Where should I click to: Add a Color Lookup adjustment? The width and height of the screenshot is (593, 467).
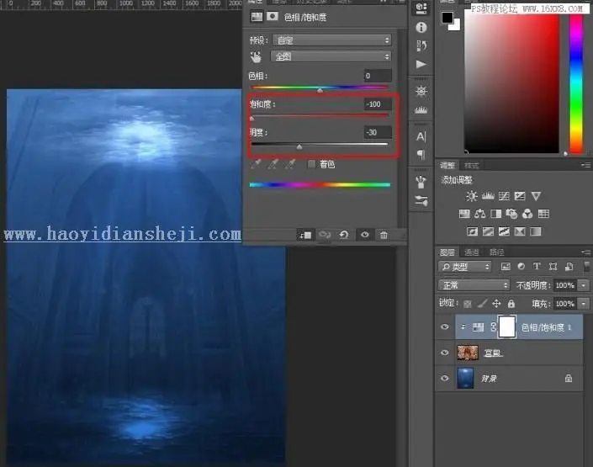[x=543, y=214]
